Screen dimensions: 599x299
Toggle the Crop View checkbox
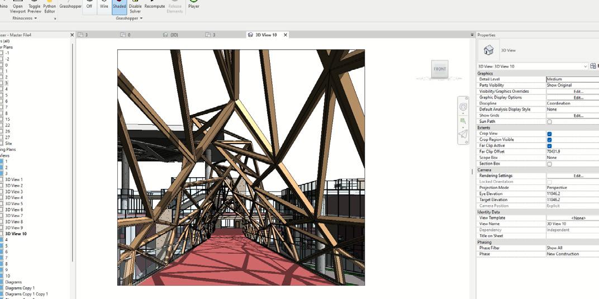(549, 134)
